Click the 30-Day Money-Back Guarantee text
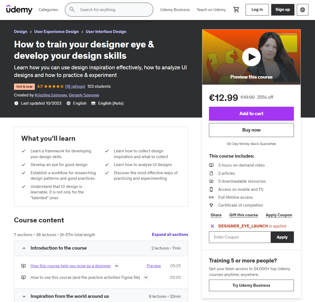 251,144
